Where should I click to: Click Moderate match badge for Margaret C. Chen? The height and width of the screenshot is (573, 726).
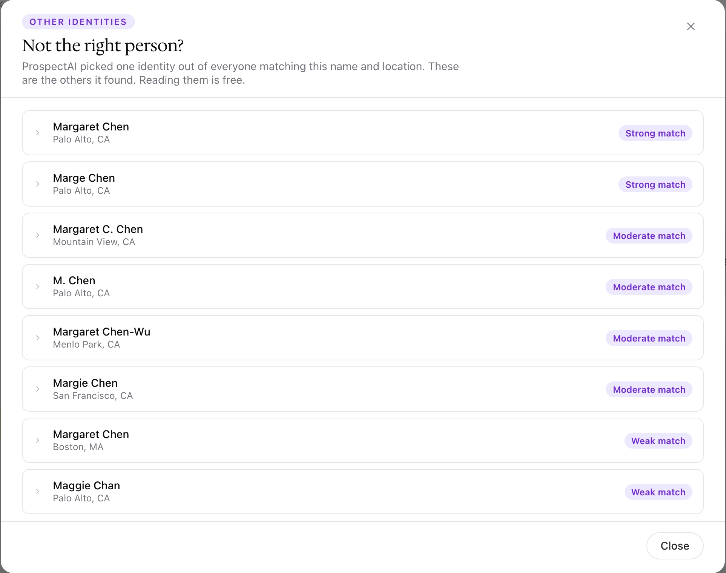pos(649,236)
